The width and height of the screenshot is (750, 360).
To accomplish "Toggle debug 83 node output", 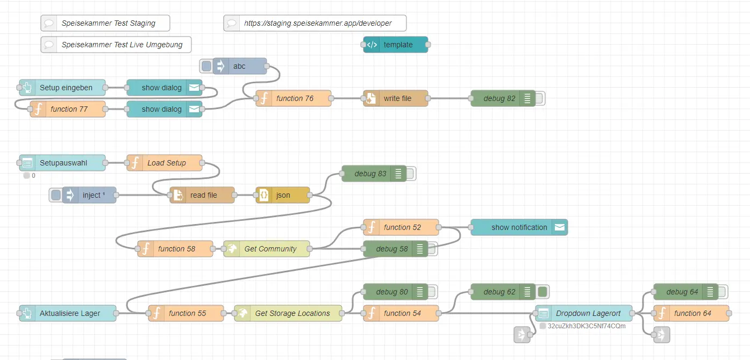I will (411, 174).
